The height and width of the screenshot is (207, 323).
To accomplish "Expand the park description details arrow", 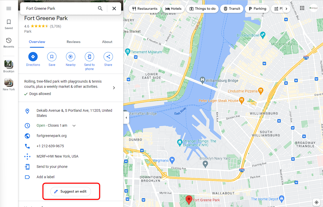I will click(114, 88).
